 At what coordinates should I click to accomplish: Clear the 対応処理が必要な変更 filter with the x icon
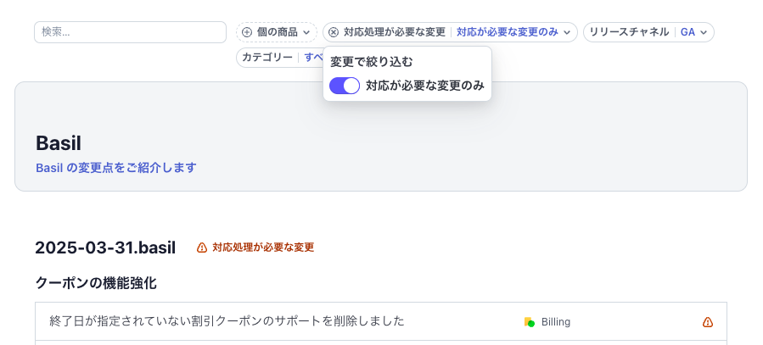pos(334,32)
